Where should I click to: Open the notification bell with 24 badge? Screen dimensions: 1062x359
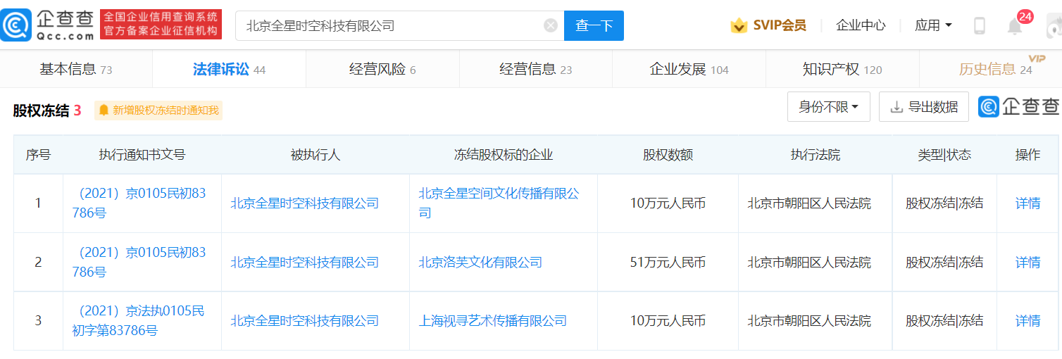pos(1015,26)
